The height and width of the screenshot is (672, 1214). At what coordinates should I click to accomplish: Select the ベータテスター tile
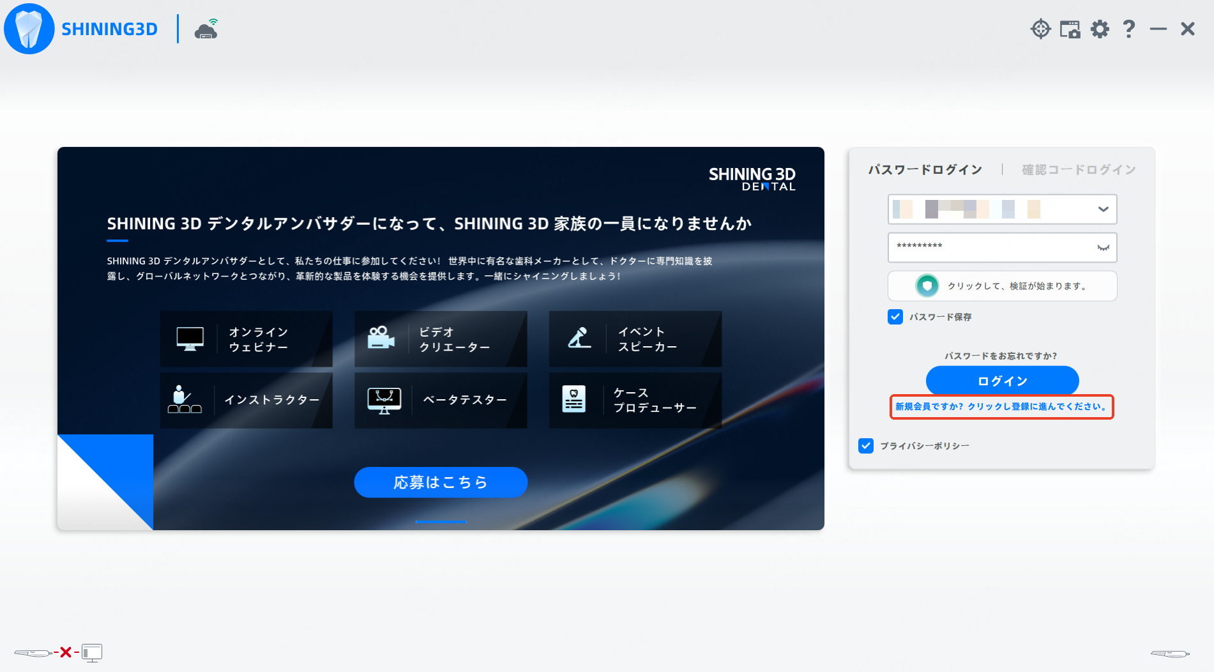tap(441, 400)
